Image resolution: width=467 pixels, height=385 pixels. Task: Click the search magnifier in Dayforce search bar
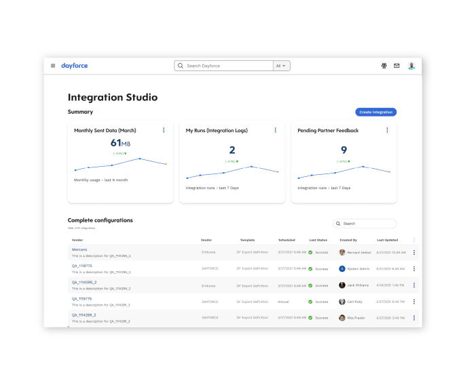181,66
